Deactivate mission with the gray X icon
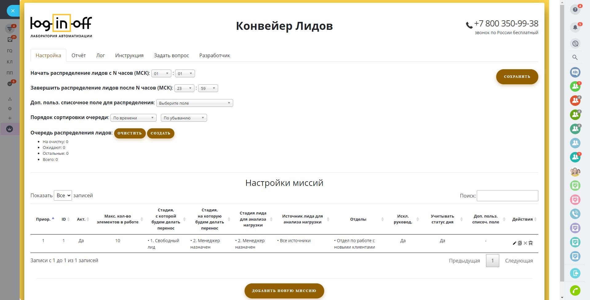Screen dimensions: 590x300 click(x=525, y=243)
